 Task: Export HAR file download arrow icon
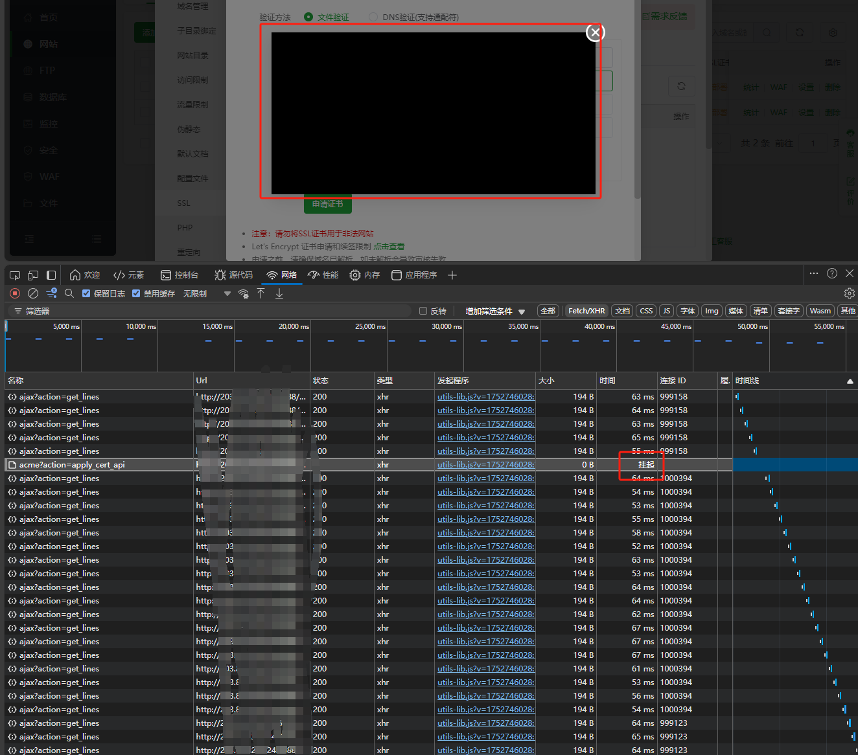279,293
